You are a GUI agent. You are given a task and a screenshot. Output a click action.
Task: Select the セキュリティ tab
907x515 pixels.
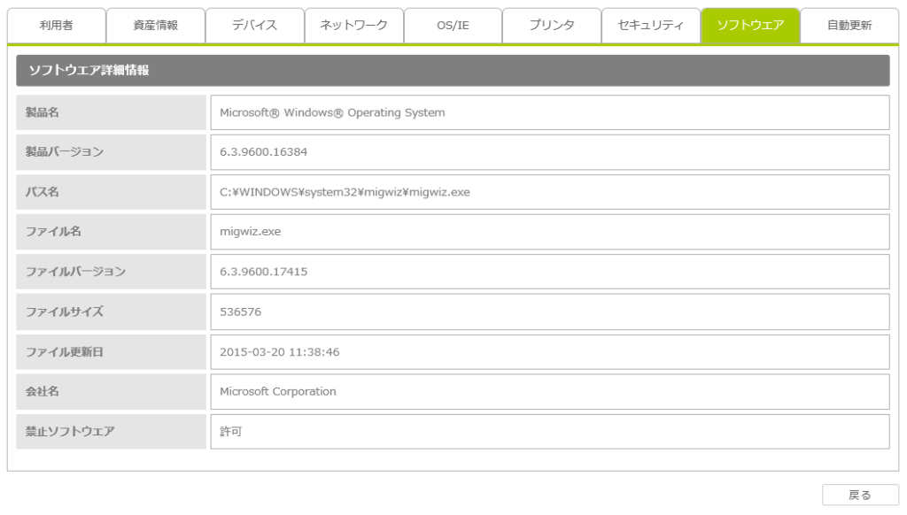[x=651, y=26]
